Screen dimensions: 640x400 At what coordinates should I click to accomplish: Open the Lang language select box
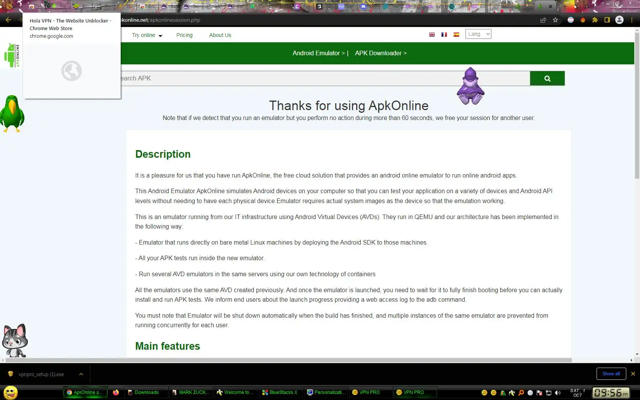(478, 34)
